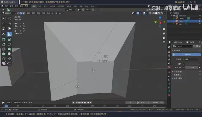
Task: Select the Annotate pencil tool
Action: [4, 34]
